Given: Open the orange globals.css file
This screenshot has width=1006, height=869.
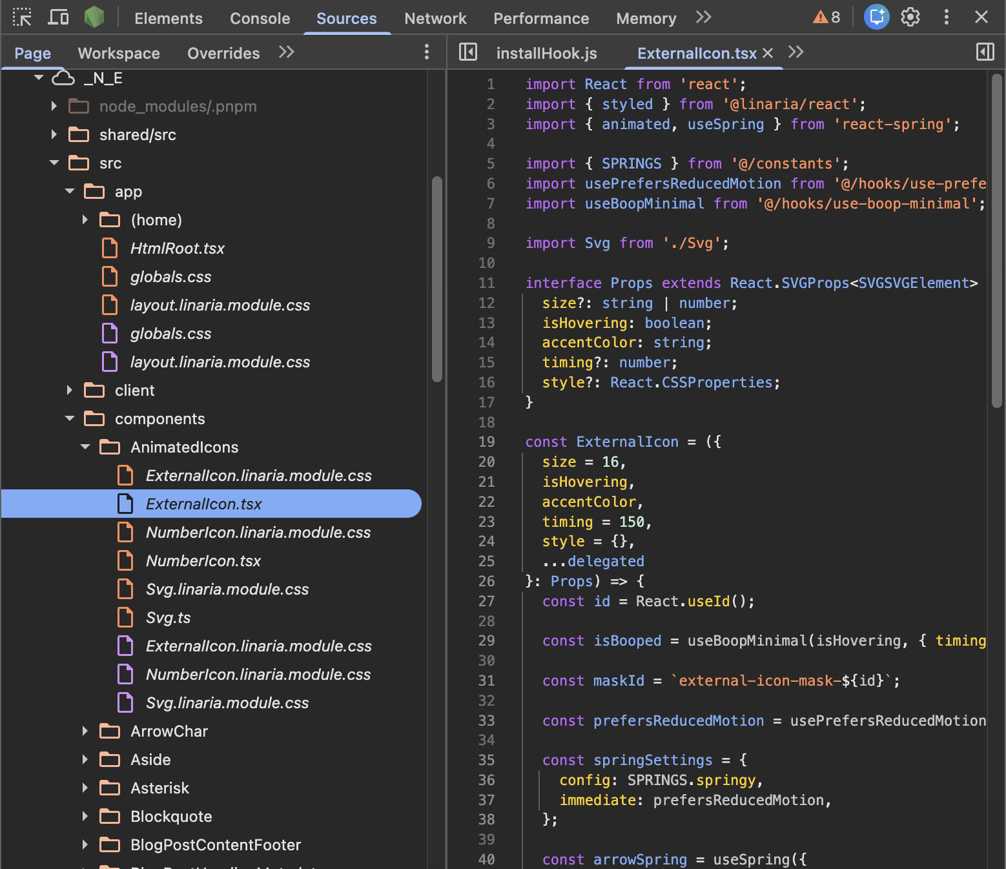Looking at the screenshot, I should (170, 277).
